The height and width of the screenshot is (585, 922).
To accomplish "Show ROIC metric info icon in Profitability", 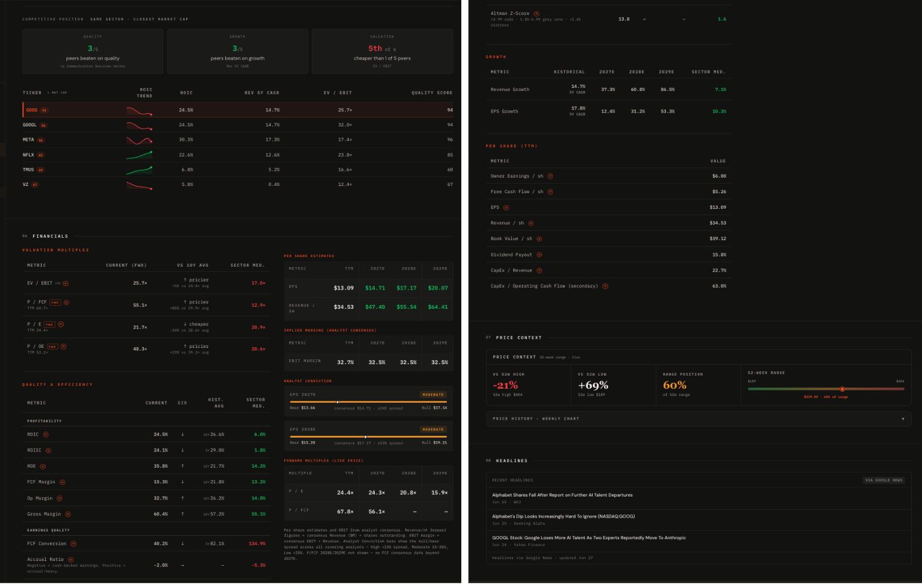I will coord(46,435).
